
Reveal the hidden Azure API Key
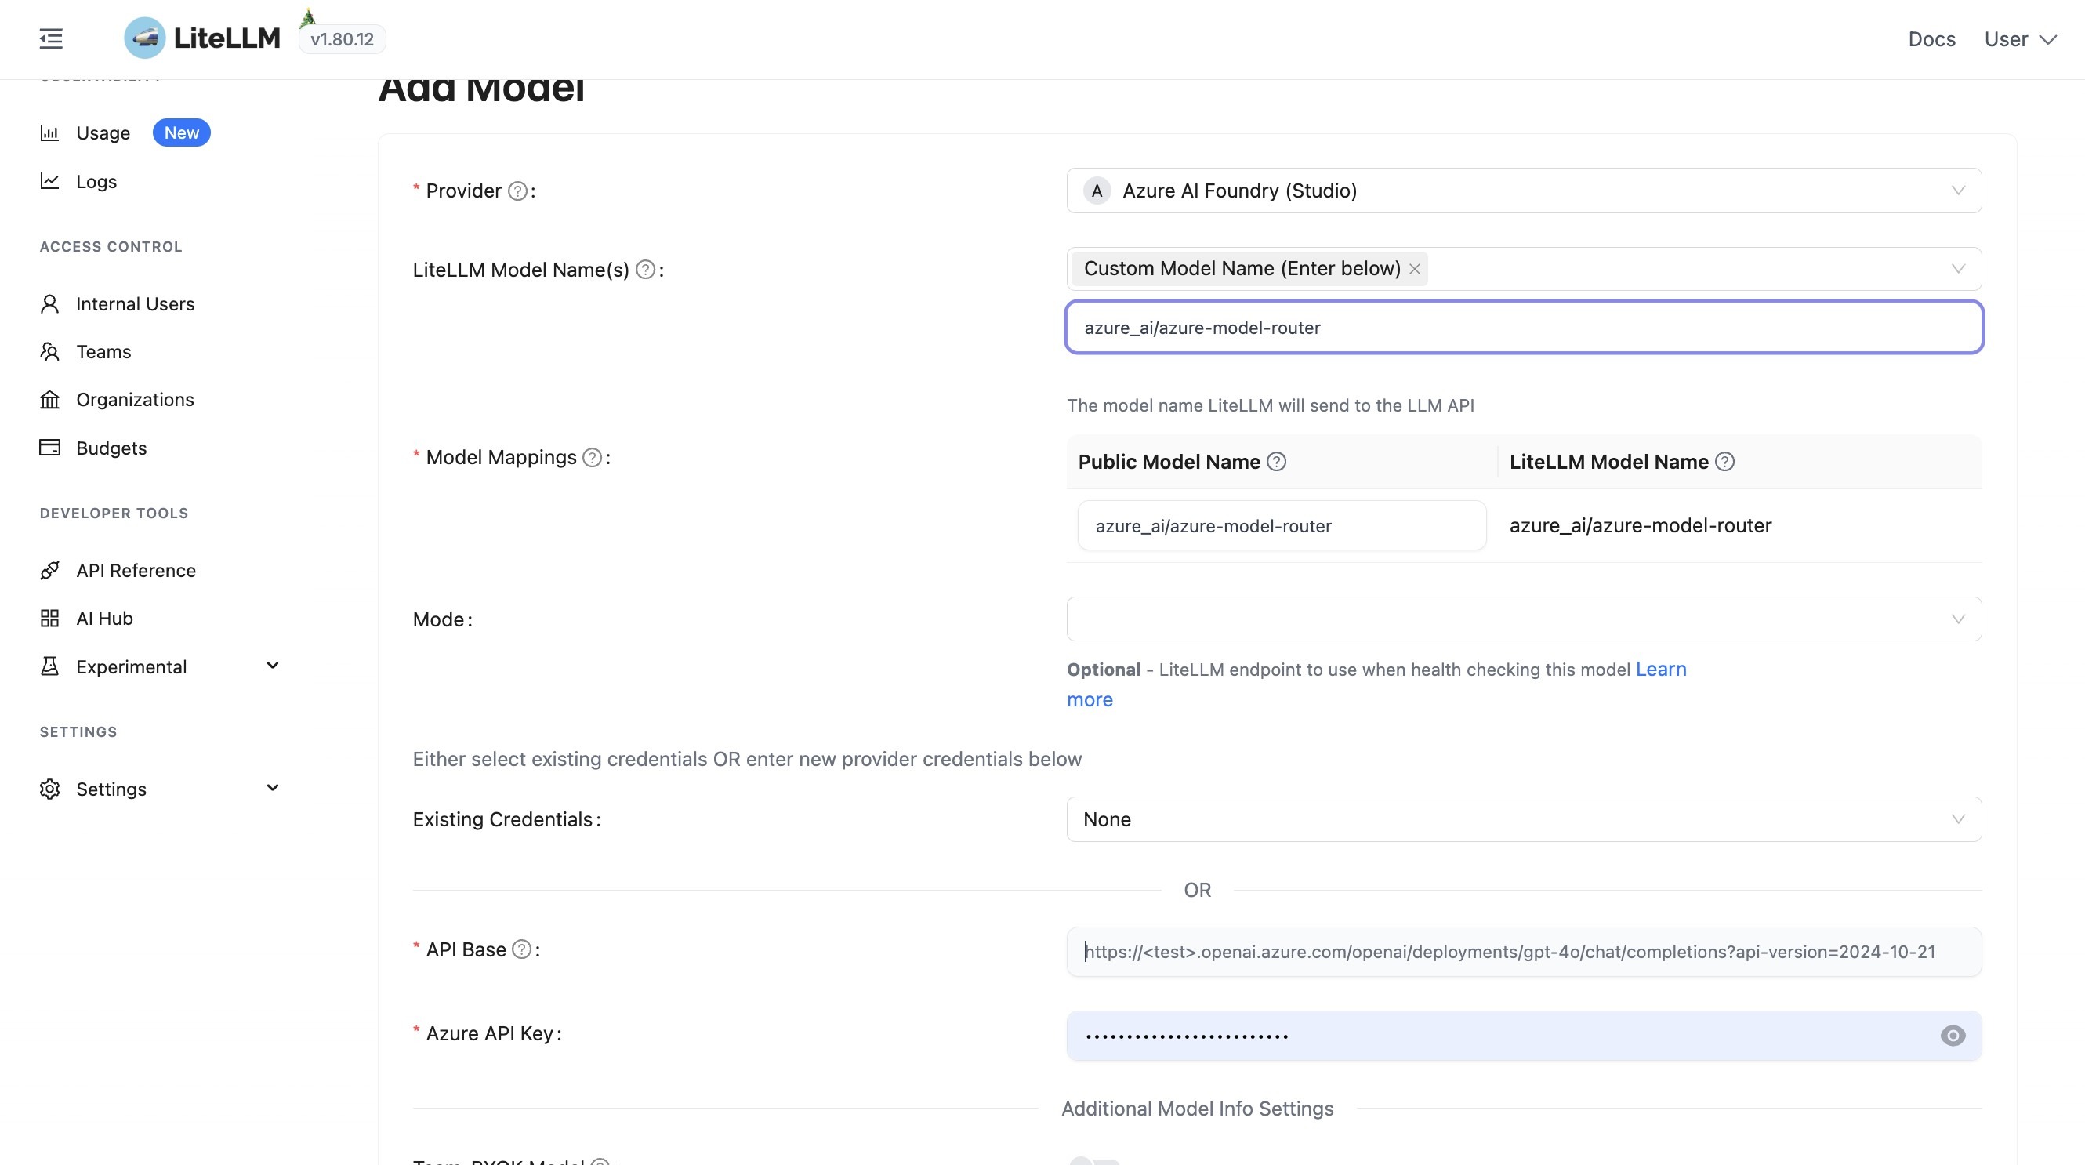(1953, 1036)
